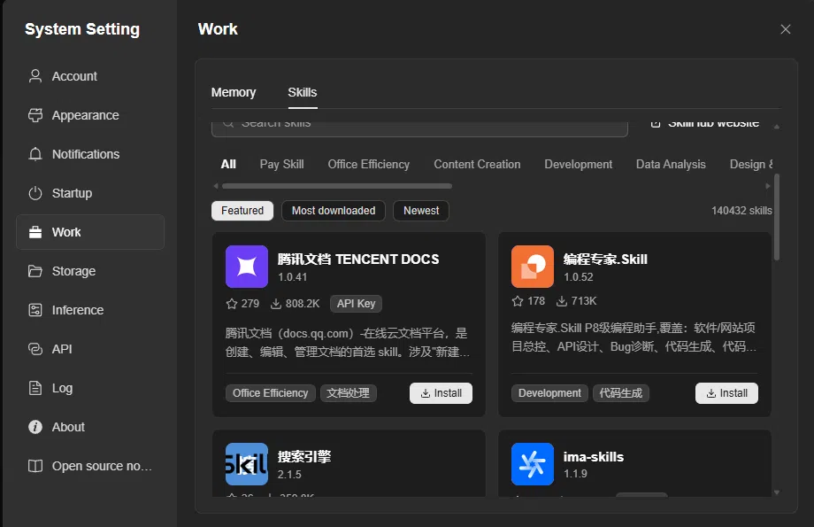Close the System Setting dialog

click(786, 29)
